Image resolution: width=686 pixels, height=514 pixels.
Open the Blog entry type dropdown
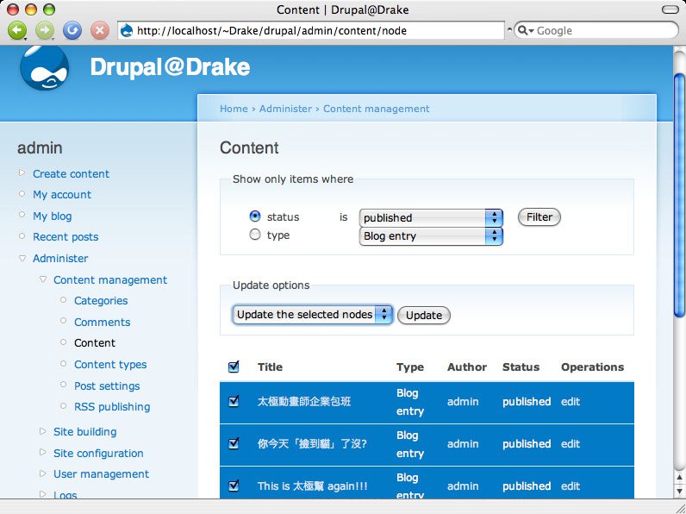pos(431,236)
